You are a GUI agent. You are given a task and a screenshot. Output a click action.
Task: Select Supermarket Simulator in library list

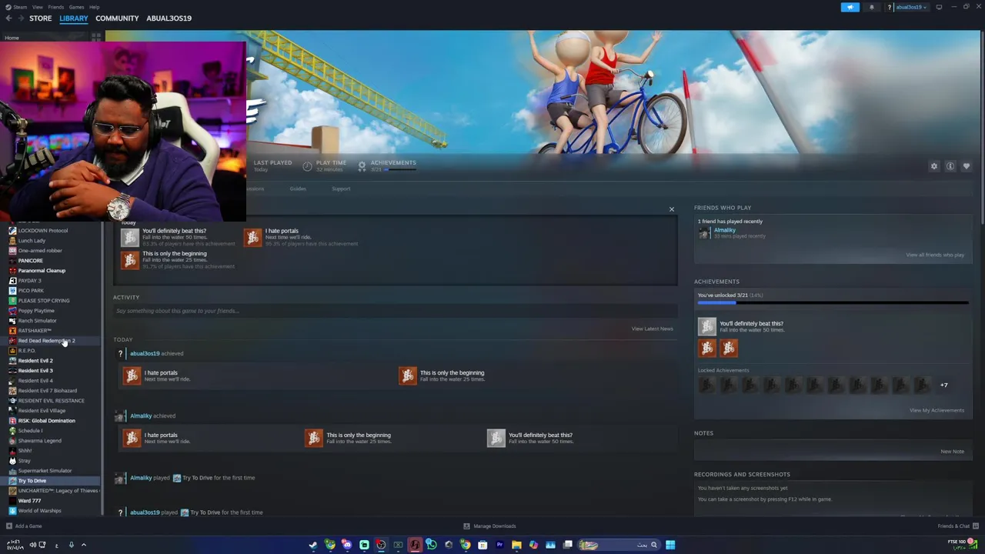[x=45, y=471]
